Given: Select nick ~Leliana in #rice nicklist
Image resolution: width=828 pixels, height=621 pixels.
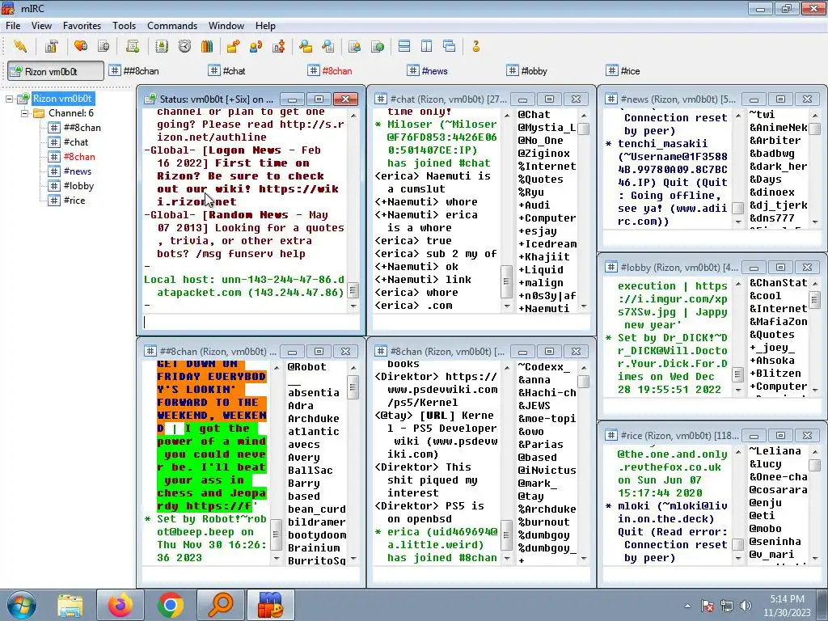Looking at the screenshot, I should [775, 451].
